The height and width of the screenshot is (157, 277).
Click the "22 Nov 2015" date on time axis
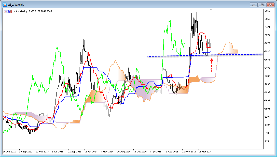pyautogui.click(x=189, y=151)
